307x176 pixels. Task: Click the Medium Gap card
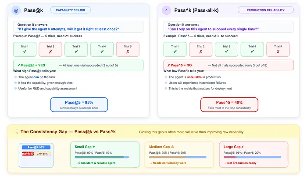179,155
